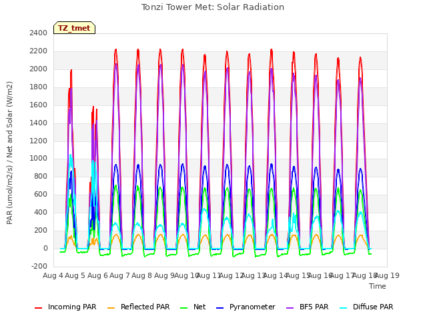
Task: Click the 1600 y-axis tick label
Action: [39, 105]
